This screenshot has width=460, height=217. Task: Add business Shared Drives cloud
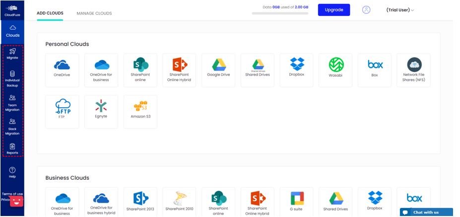click(335, 202)
